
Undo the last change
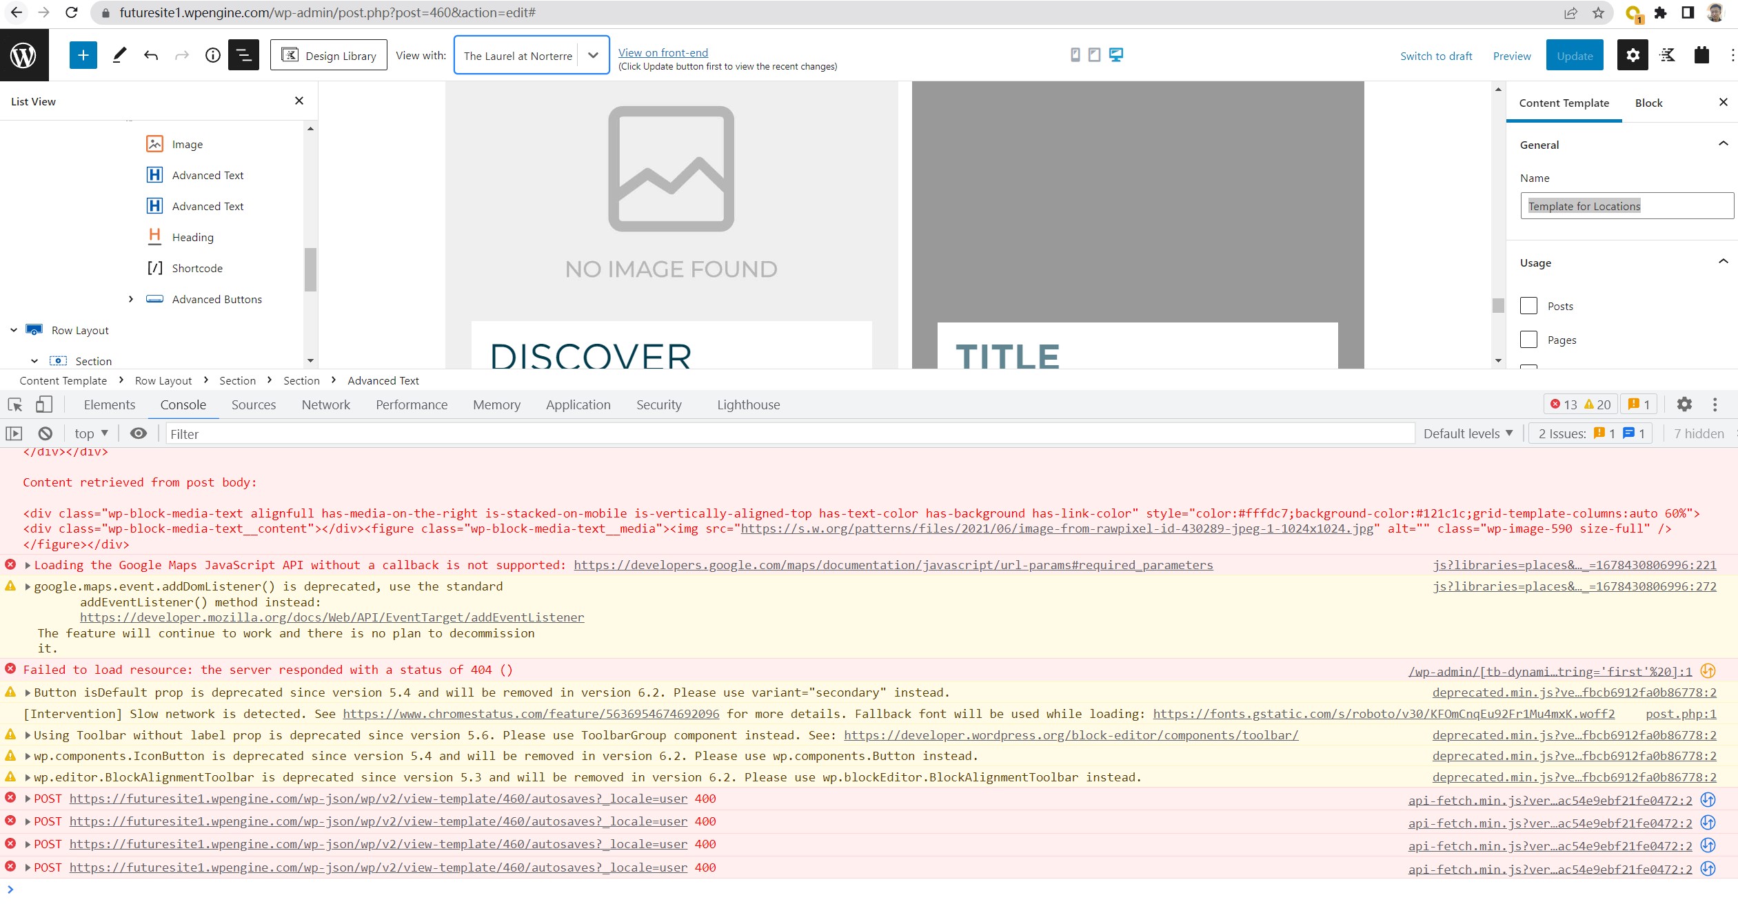point(151,55)
